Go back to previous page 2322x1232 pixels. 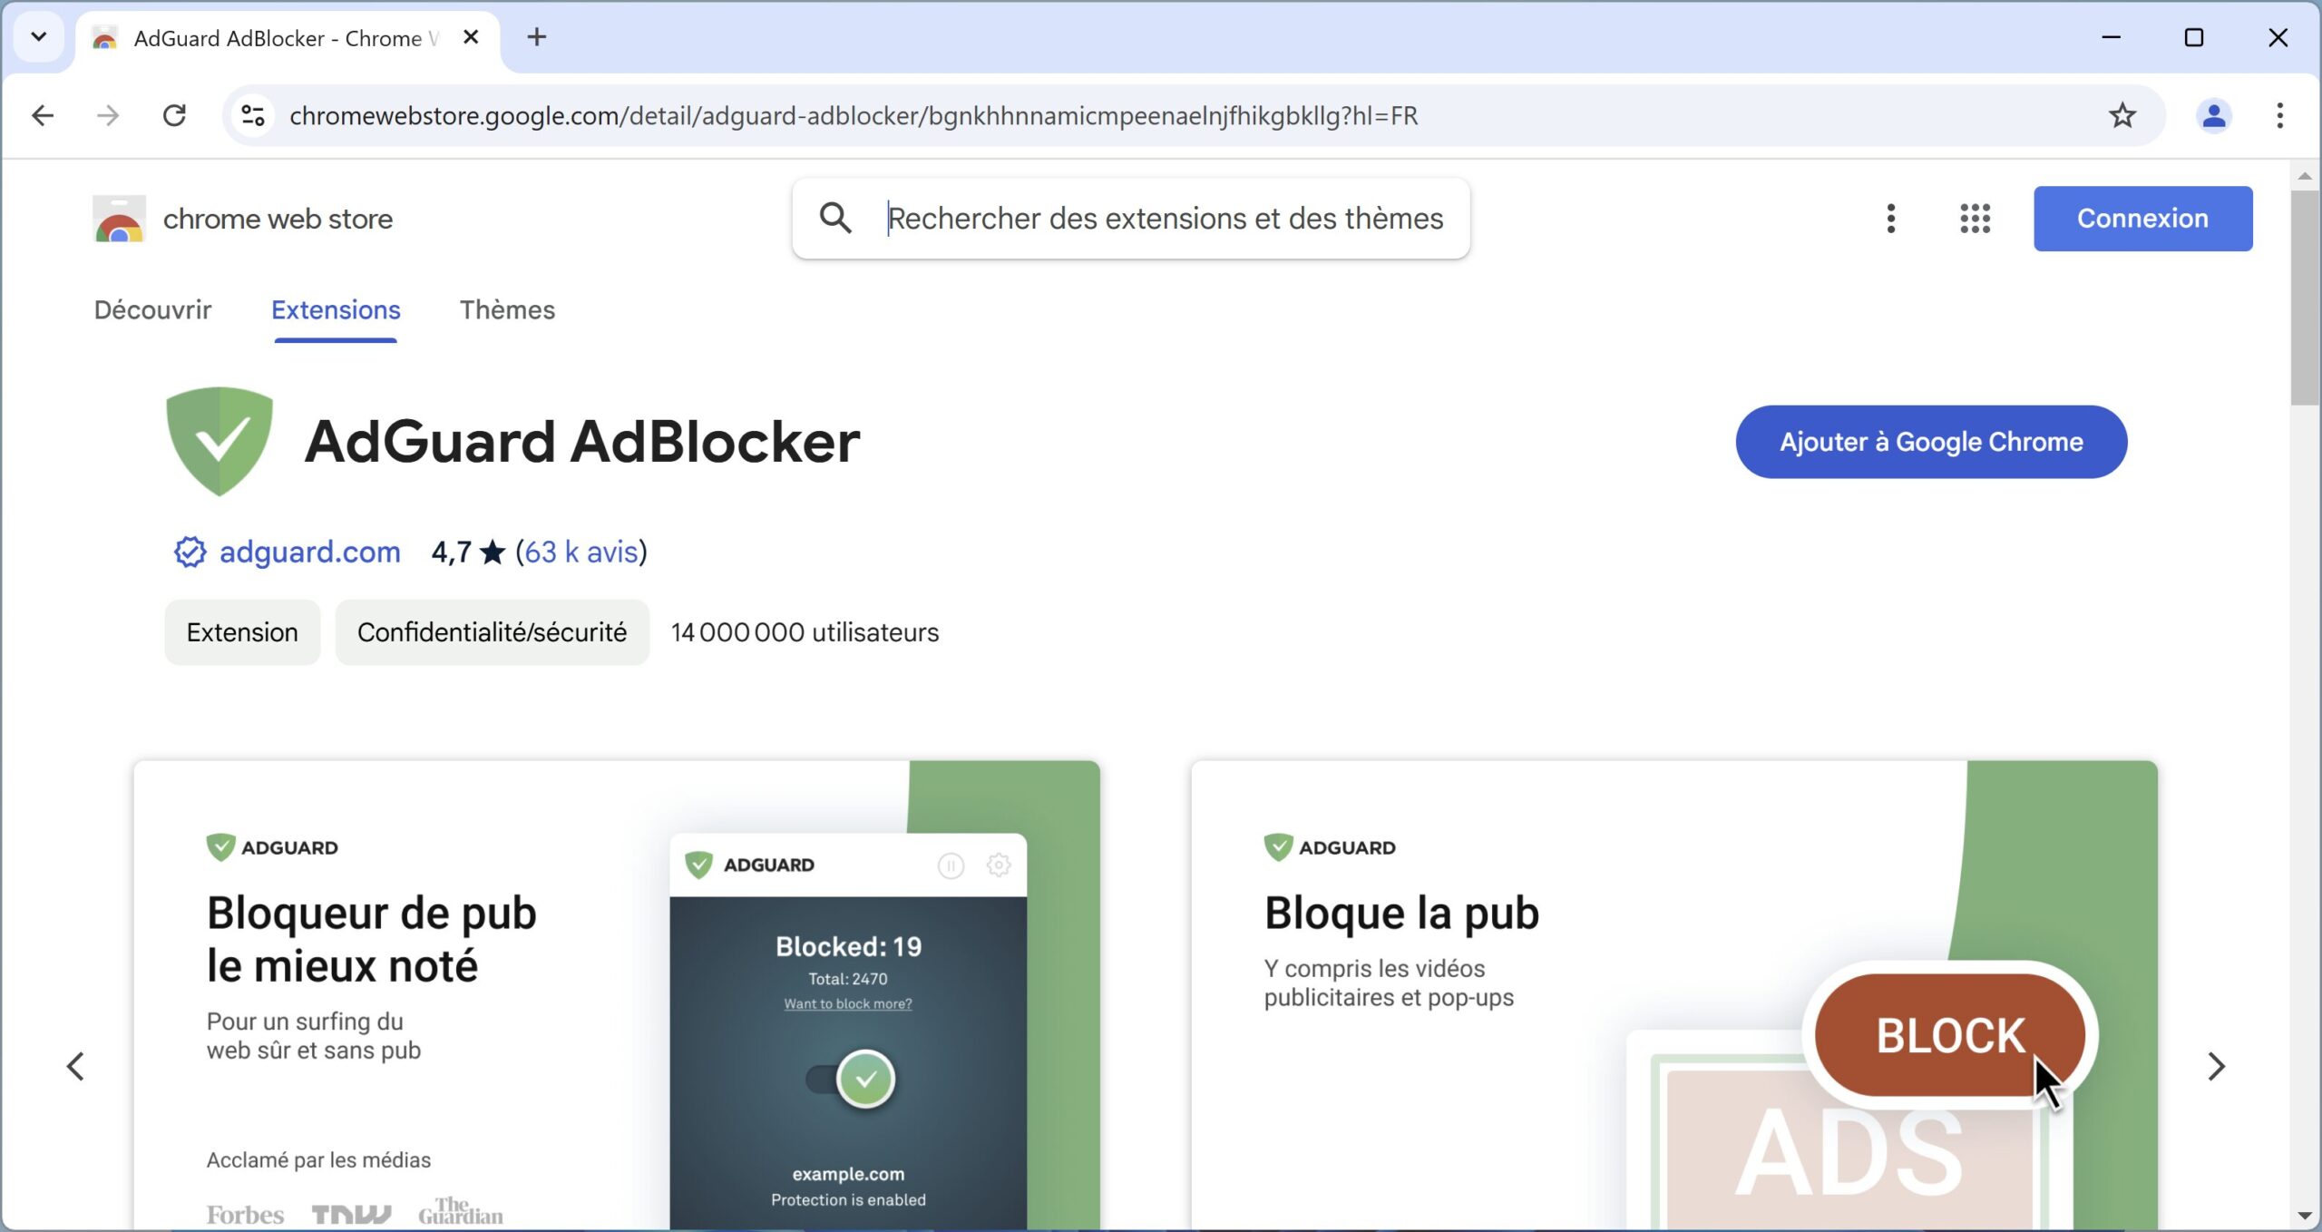coord(43,115)
